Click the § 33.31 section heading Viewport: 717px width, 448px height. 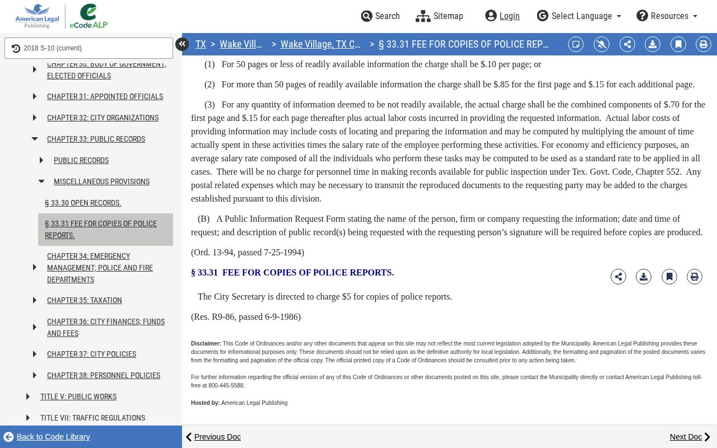click(x=292, y=273)
